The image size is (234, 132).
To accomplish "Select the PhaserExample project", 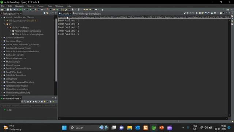I will point(13,65).
